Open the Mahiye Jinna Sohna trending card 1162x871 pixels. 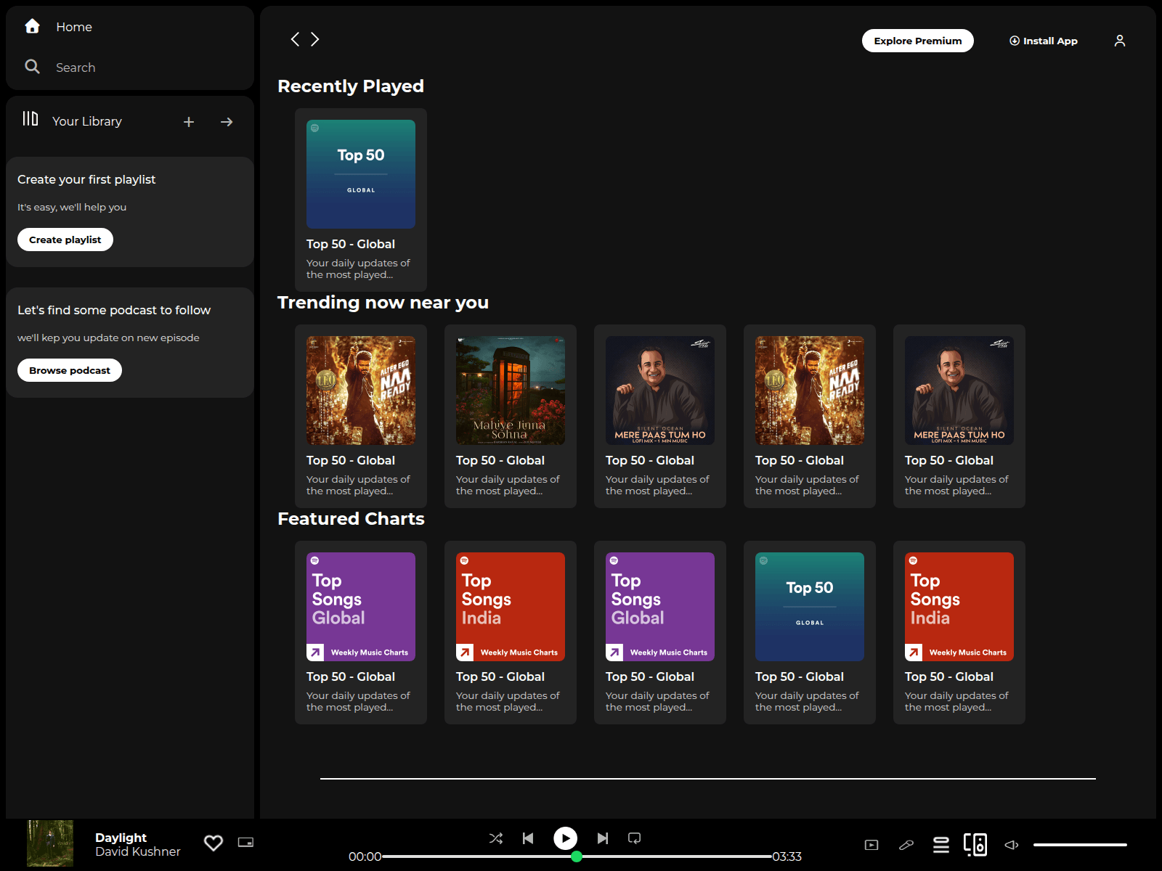click(x=511, y=416)
